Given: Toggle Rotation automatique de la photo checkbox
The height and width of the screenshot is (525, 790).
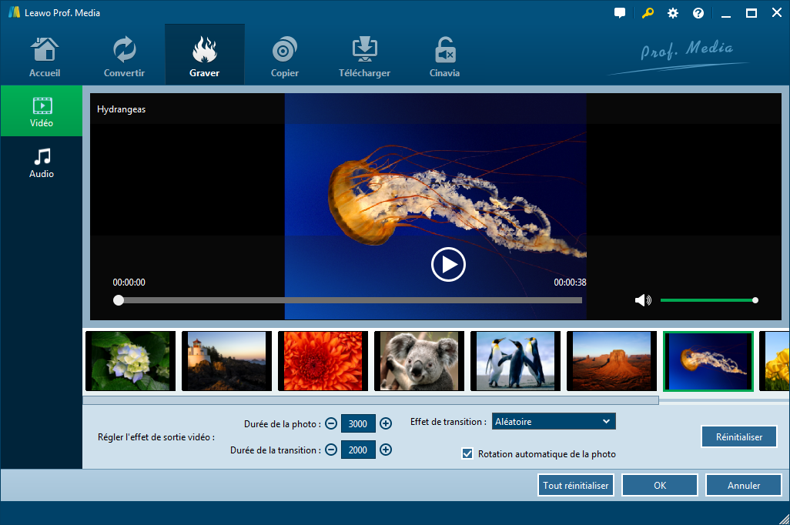Looking at the screenshot, I should 467,453.
